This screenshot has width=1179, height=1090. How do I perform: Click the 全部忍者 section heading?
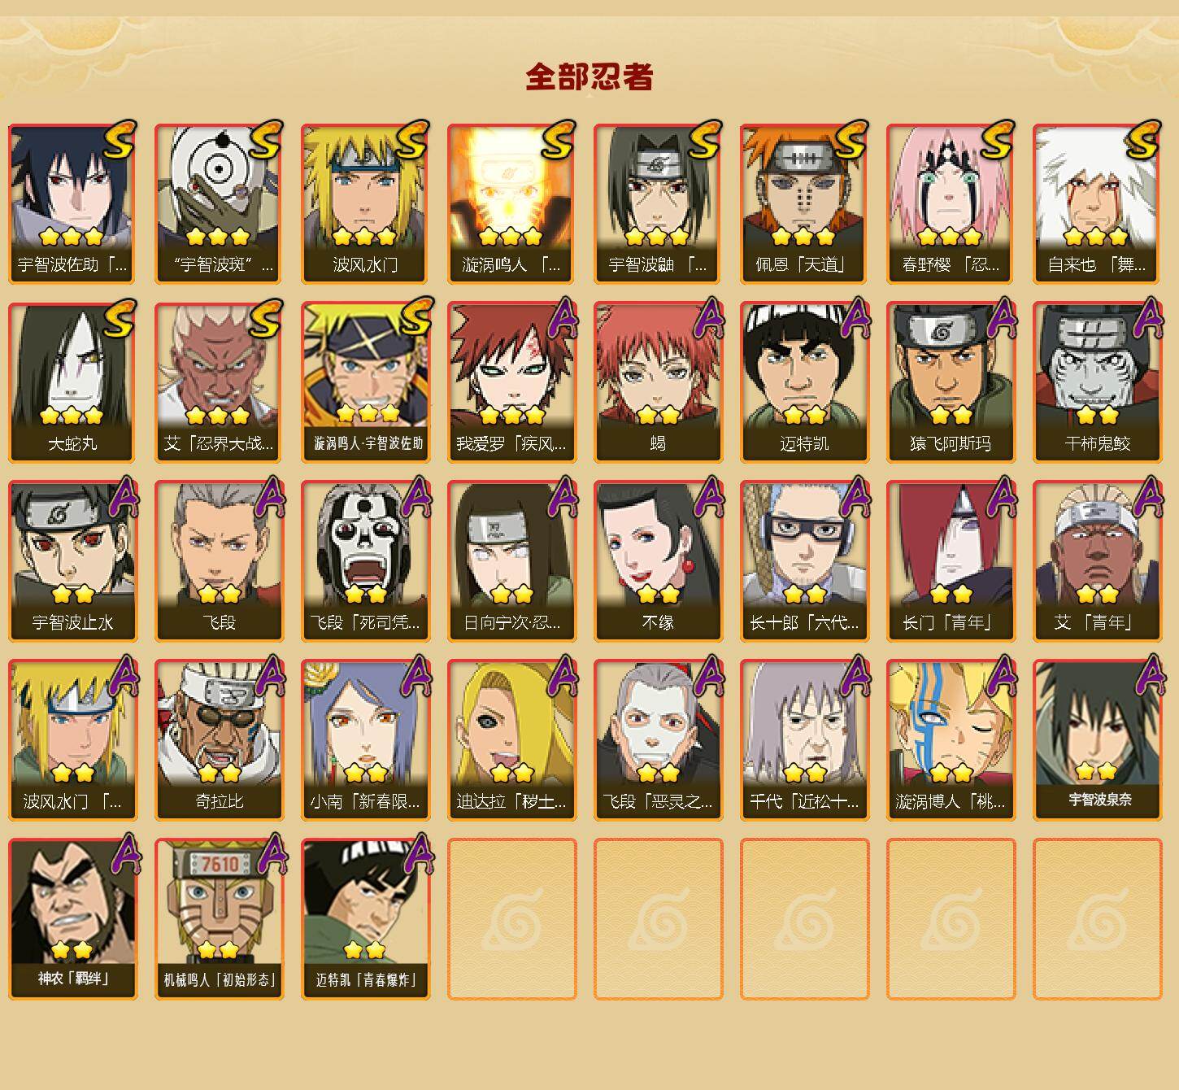589,76
